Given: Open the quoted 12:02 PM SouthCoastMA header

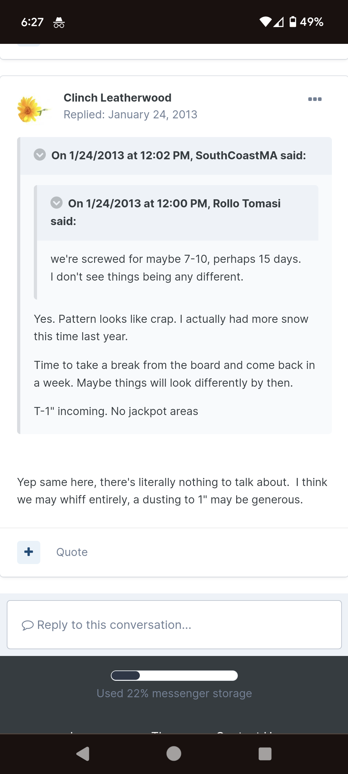Looking at the screenshot, I should coord(179,155).
